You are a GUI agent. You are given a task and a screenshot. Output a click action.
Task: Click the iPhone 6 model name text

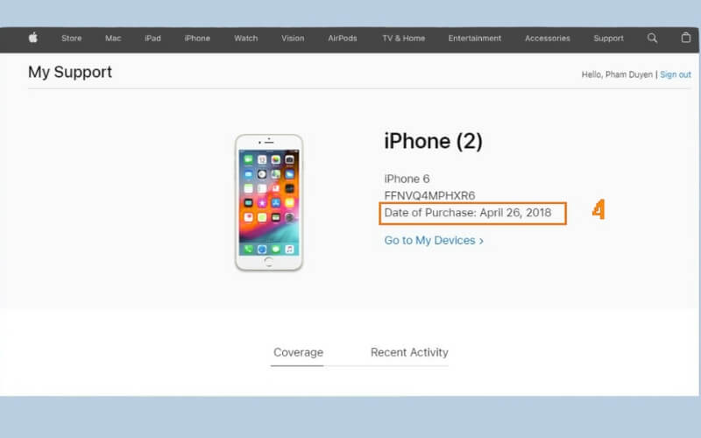(407, 179)
